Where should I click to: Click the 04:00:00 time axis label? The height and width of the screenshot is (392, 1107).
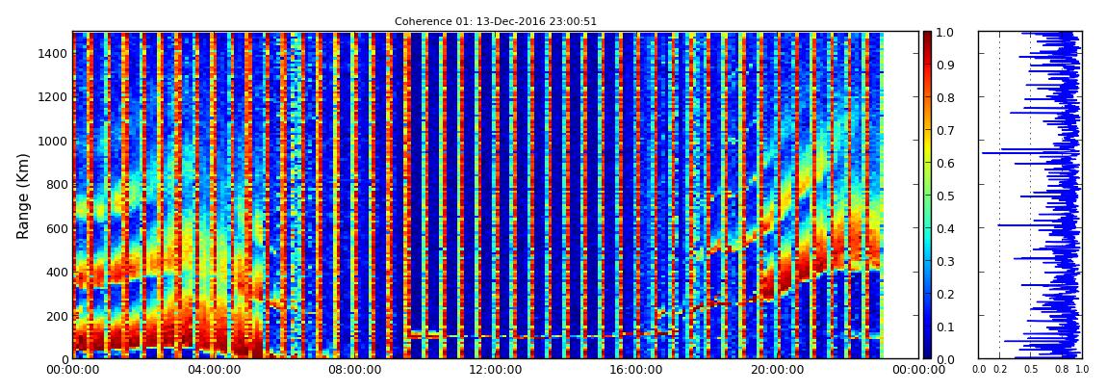point(213,370)
